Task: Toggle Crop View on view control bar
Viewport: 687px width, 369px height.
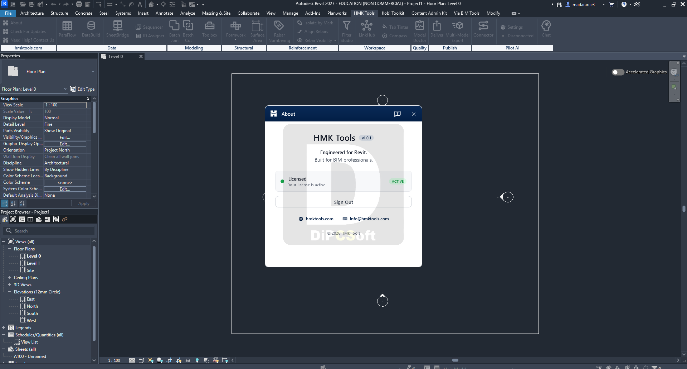Action: pyautogui.click(x=169, y=360)
